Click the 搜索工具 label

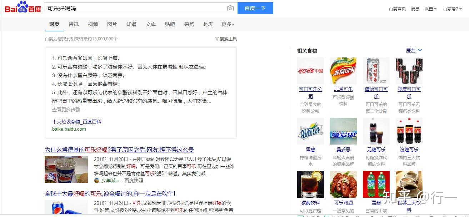pyautogui.click(x=228, y=39)
